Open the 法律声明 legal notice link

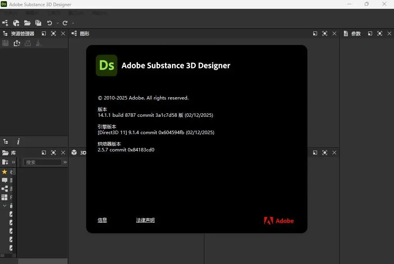tap(145, 220)
